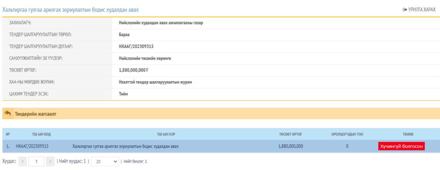The image size is (440, 170).
Task: Sort by ТӨСӨВТ ӨРТӨГ column header
Action: (290, 134)
